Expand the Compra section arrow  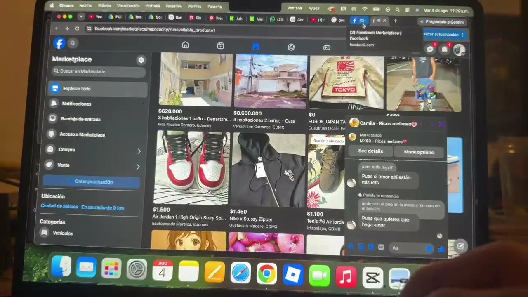(139, 151)
